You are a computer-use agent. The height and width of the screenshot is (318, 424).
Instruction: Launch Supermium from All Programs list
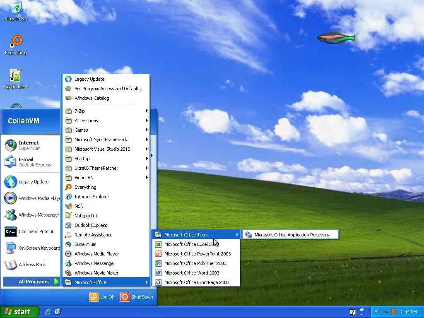point(106,244)
